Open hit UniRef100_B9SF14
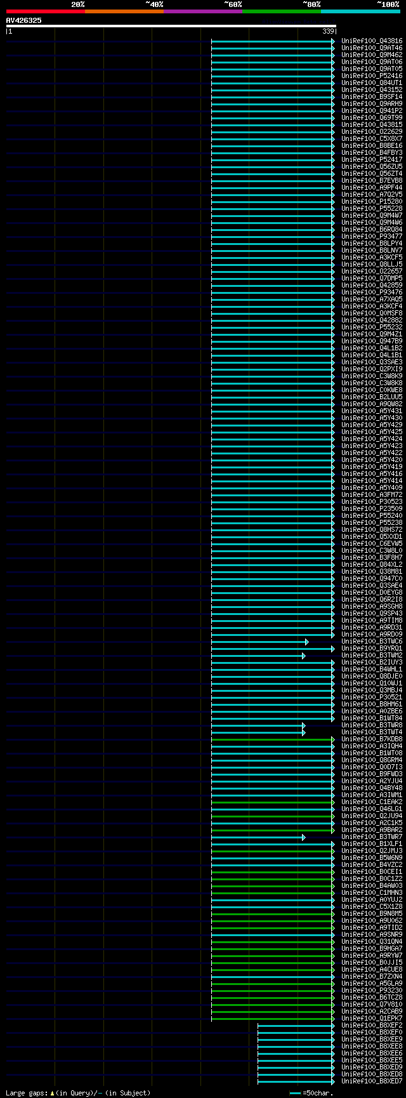The image size is (406, 1098). [372, 96]
